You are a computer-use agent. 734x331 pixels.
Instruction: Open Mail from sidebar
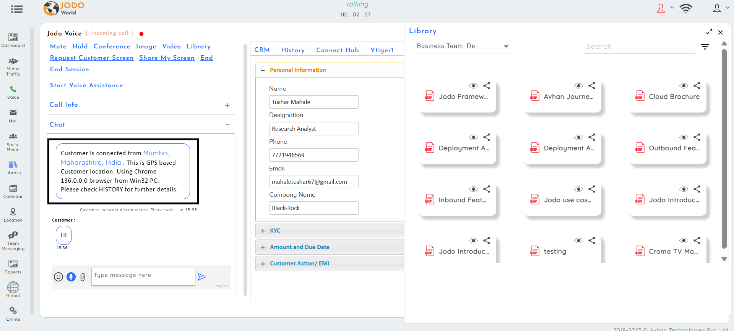point(13,116)
